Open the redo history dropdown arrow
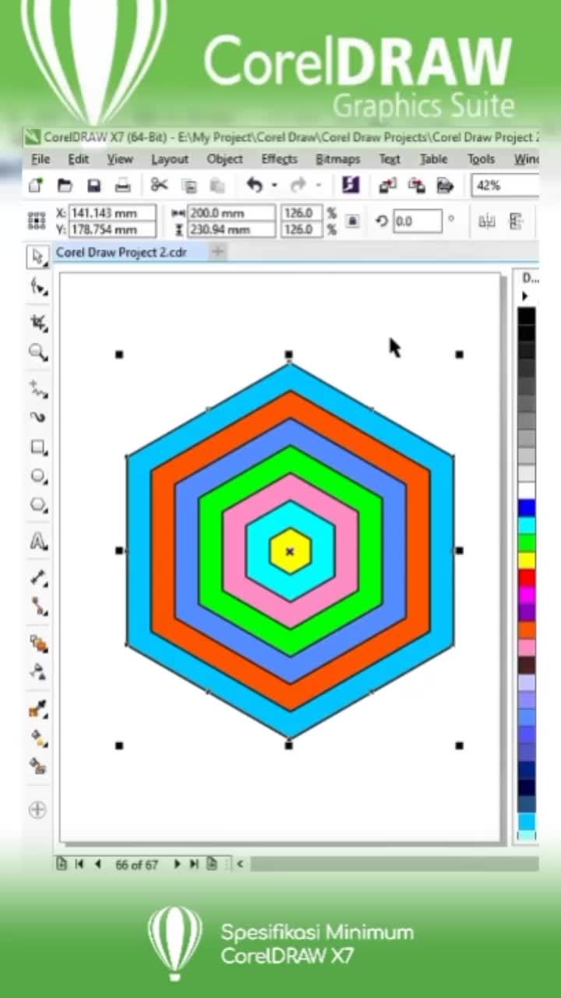 [317, 186]
